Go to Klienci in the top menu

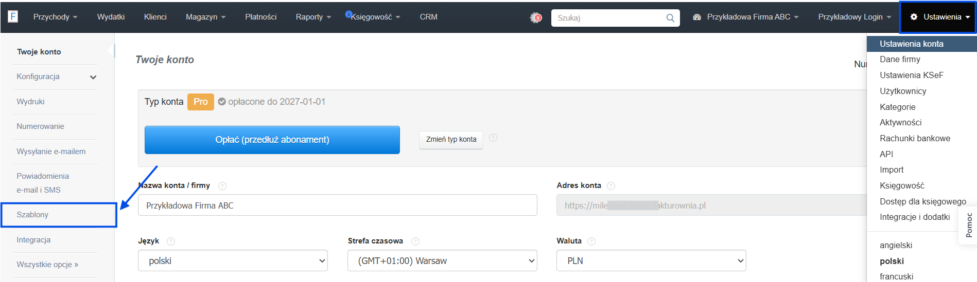click(155, 17)
